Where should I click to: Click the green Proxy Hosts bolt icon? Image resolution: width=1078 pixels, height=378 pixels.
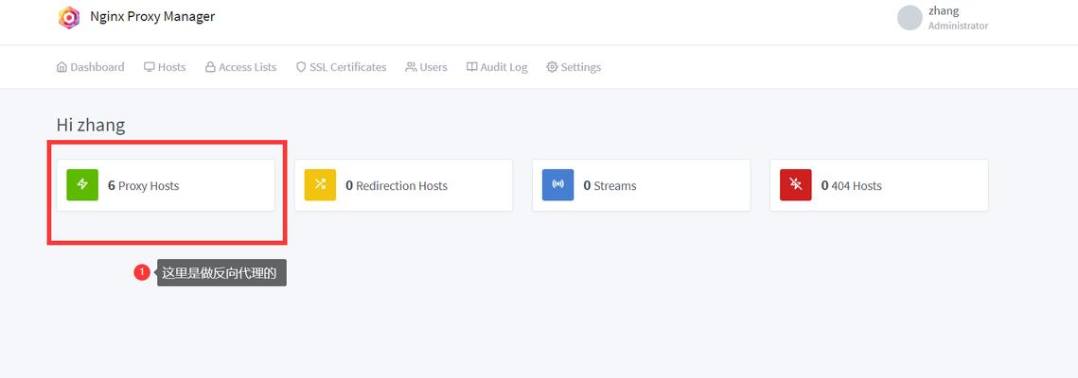[x=82, y=185]
